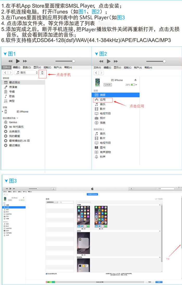Screen dimensions: 182x285
Task: Click the play button in Figure 2 iTunes
Action: (x=108, y=61)
